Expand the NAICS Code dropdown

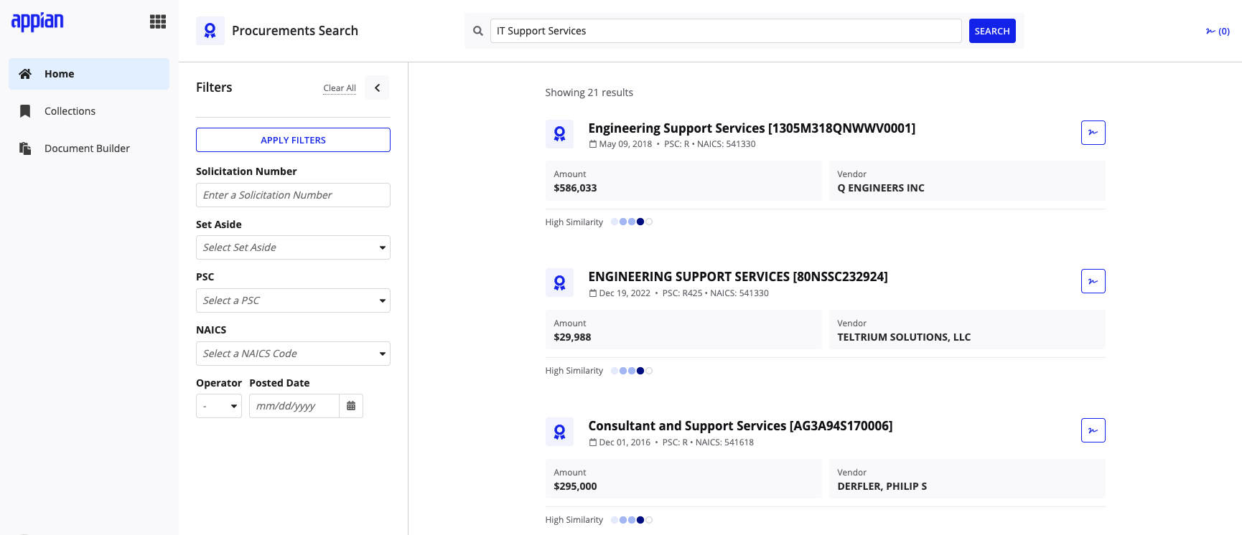(293, 354)
